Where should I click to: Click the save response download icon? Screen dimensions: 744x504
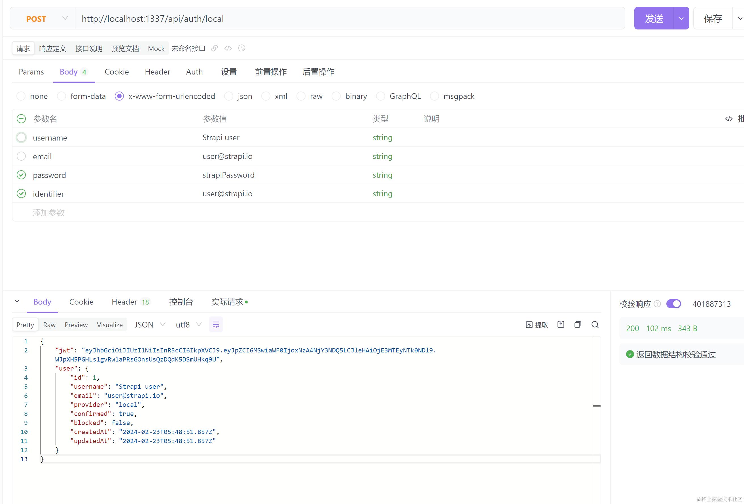(x=561, y=324)
